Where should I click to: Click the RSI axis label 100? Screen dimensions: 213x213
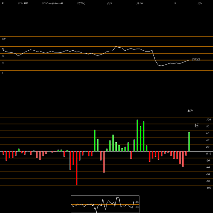pyautogui.click(x=3, y=39)
